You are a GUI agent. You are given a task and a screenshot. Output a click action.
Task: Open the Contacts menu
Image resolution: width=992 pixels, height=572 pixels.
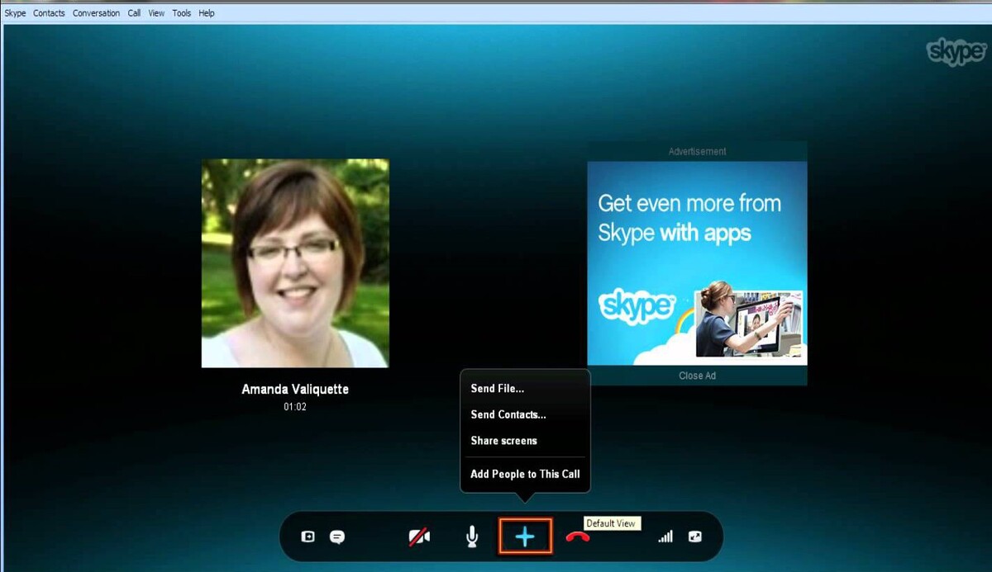point(49,13)
